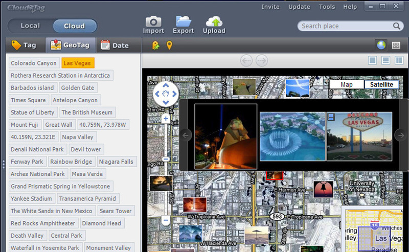409x252 pixels.
Task: Show next photos in the popup strip
Action: pos(401,135)
